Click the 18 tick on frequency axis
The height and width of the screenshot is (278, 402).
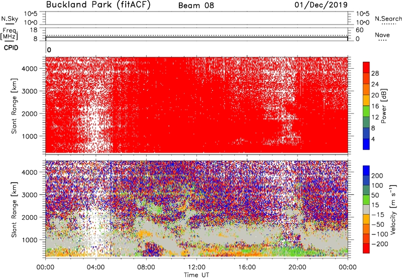[x=33, y=30]
